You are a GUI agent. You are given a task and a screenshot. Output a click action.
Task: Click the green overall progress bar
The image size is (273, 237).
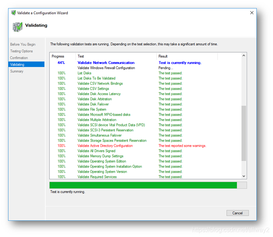[x=148, y=185]
